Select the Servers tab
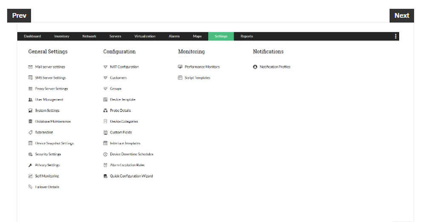Screen dimensions: 426x222 (x=115, y=37)
